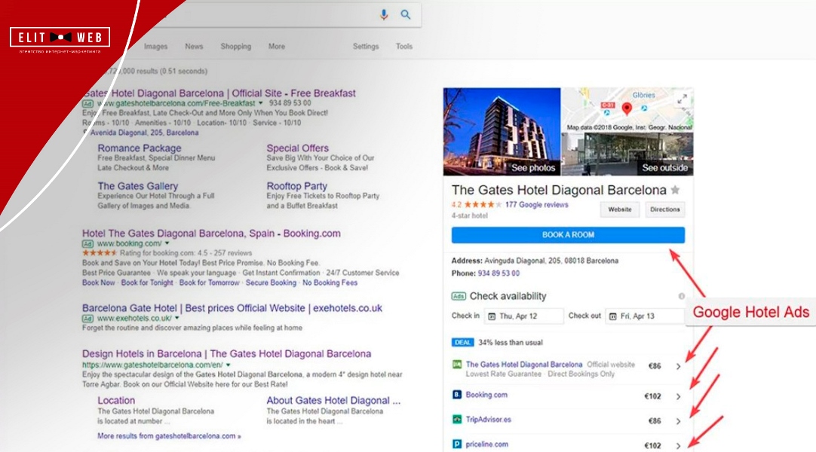Click the Gates Hotel official website logo icon
816x452 pixels.
tap(456, 365)
